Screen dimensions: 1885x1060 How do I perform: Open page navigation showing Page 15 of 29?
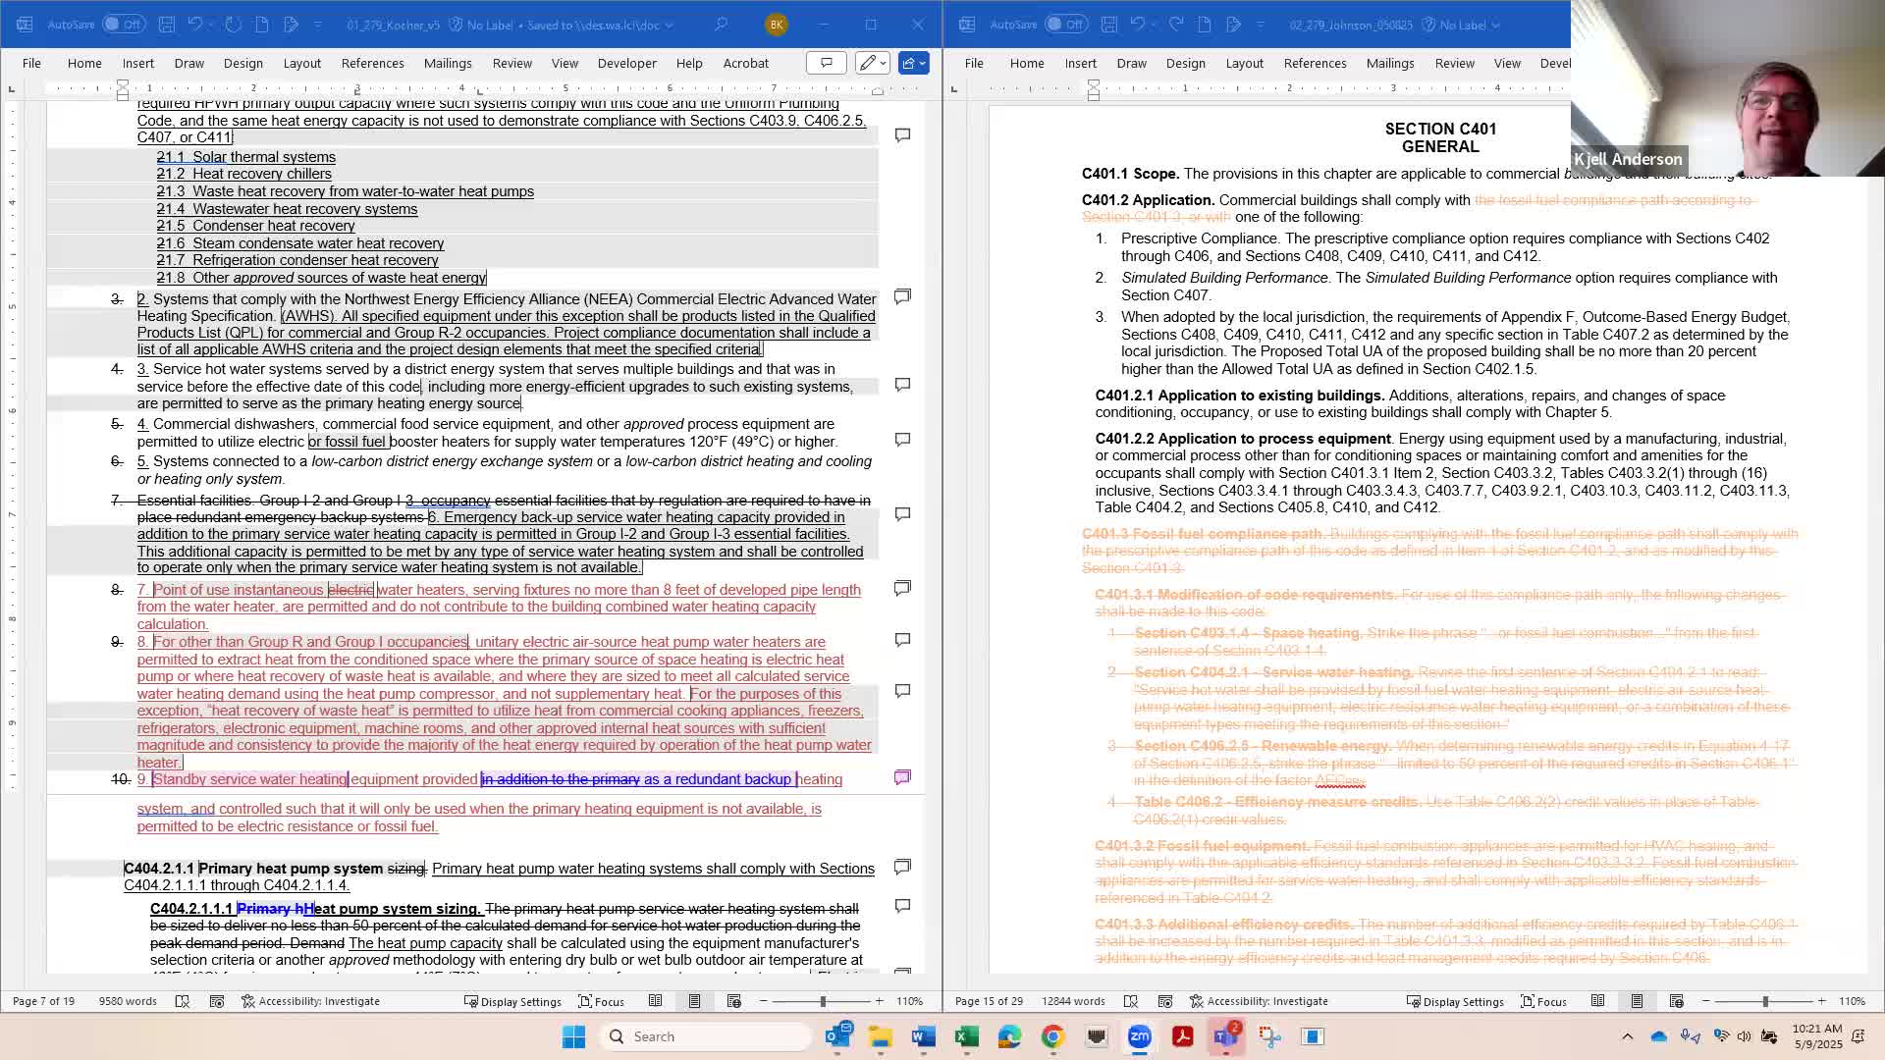point(989,1001)
